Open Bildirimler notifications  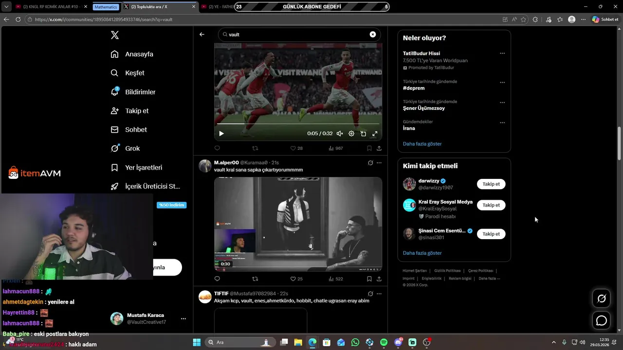coord(133,92)
